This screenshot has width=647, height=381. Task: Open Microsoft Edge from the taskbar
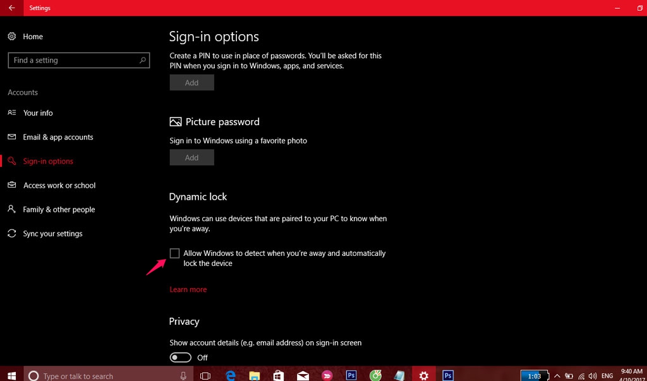[231, 375]
